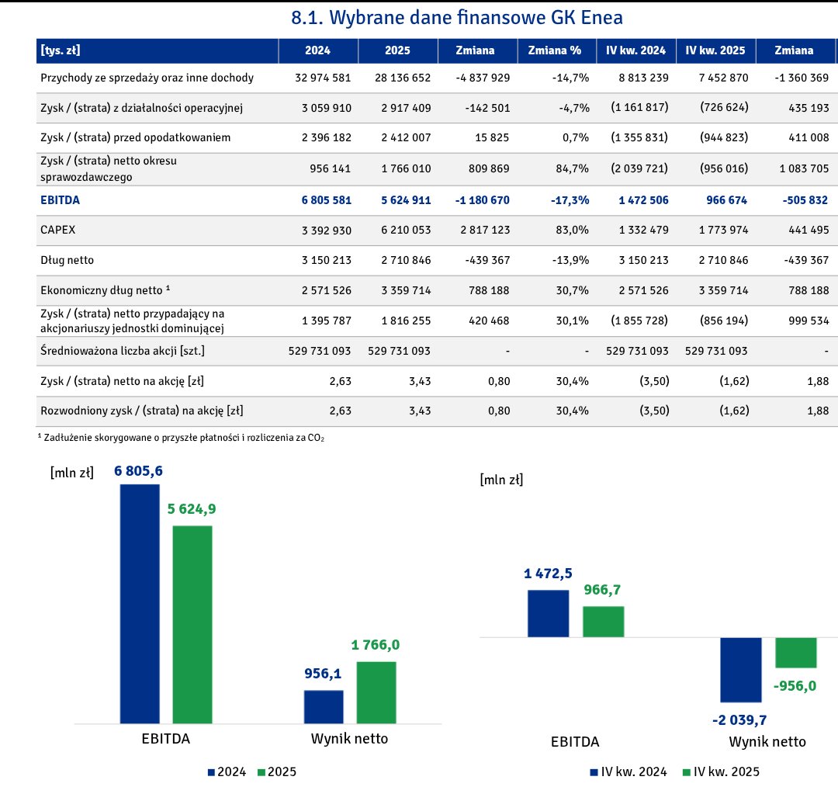Click the revenue value '32 974 581'
This screenshot has width=838, height=787.
pos(323,78)
